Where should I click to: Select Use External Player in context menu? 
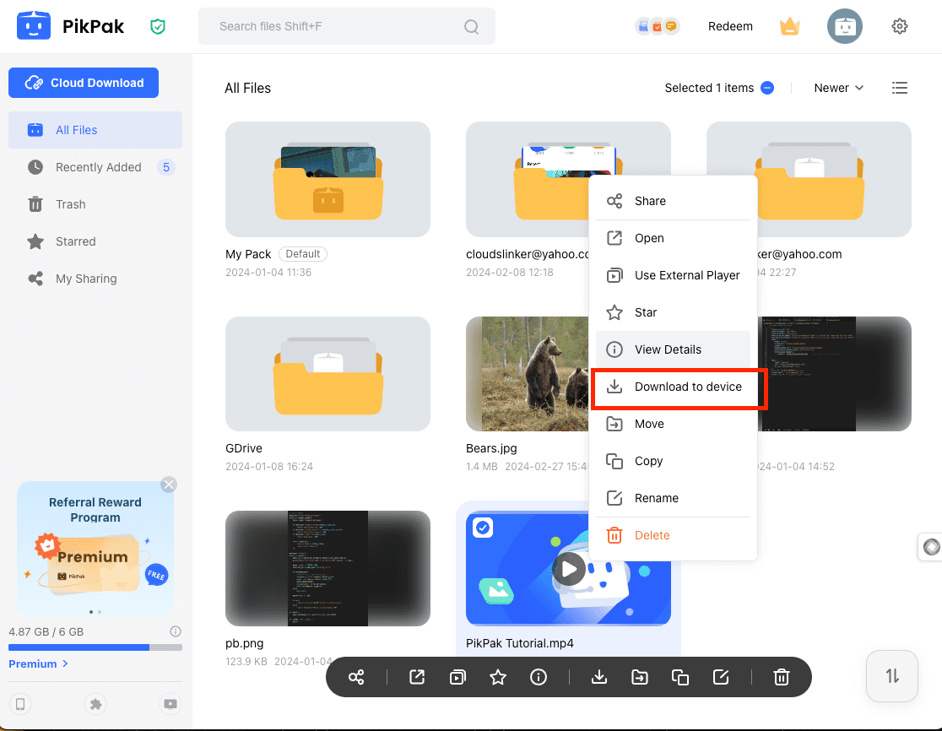click(673, 275)
